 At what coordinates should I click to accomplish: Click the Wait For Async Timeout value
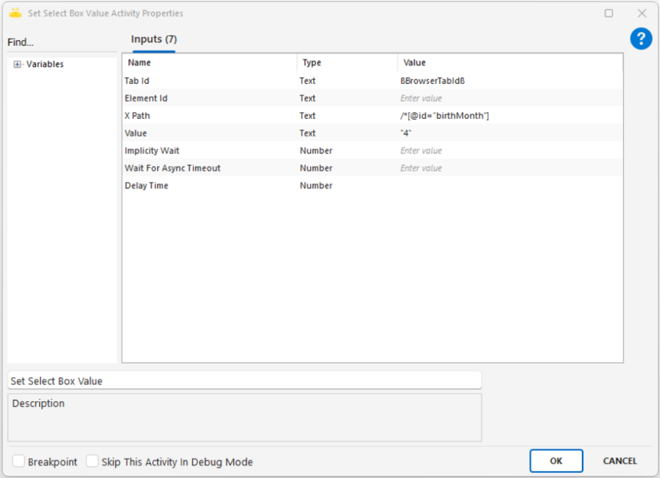point(509,168)
